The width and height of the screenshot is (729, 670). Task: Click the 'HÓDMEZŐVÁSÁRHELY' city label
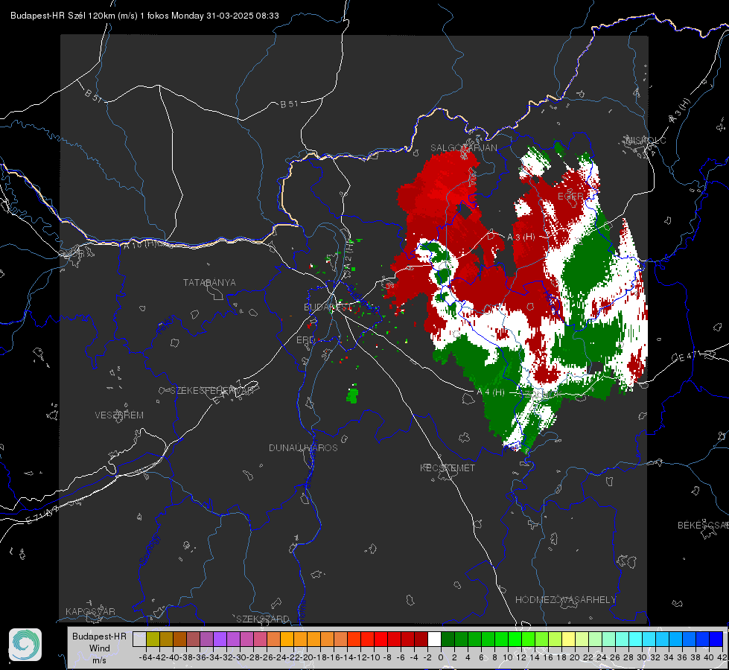coord(565,600)
